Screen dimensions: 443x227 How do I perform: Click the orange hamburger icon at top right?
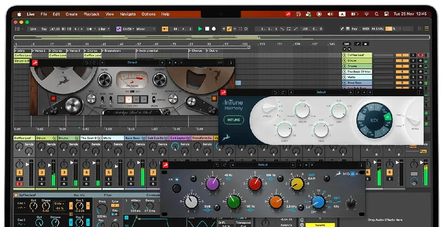tap(426, 29)
